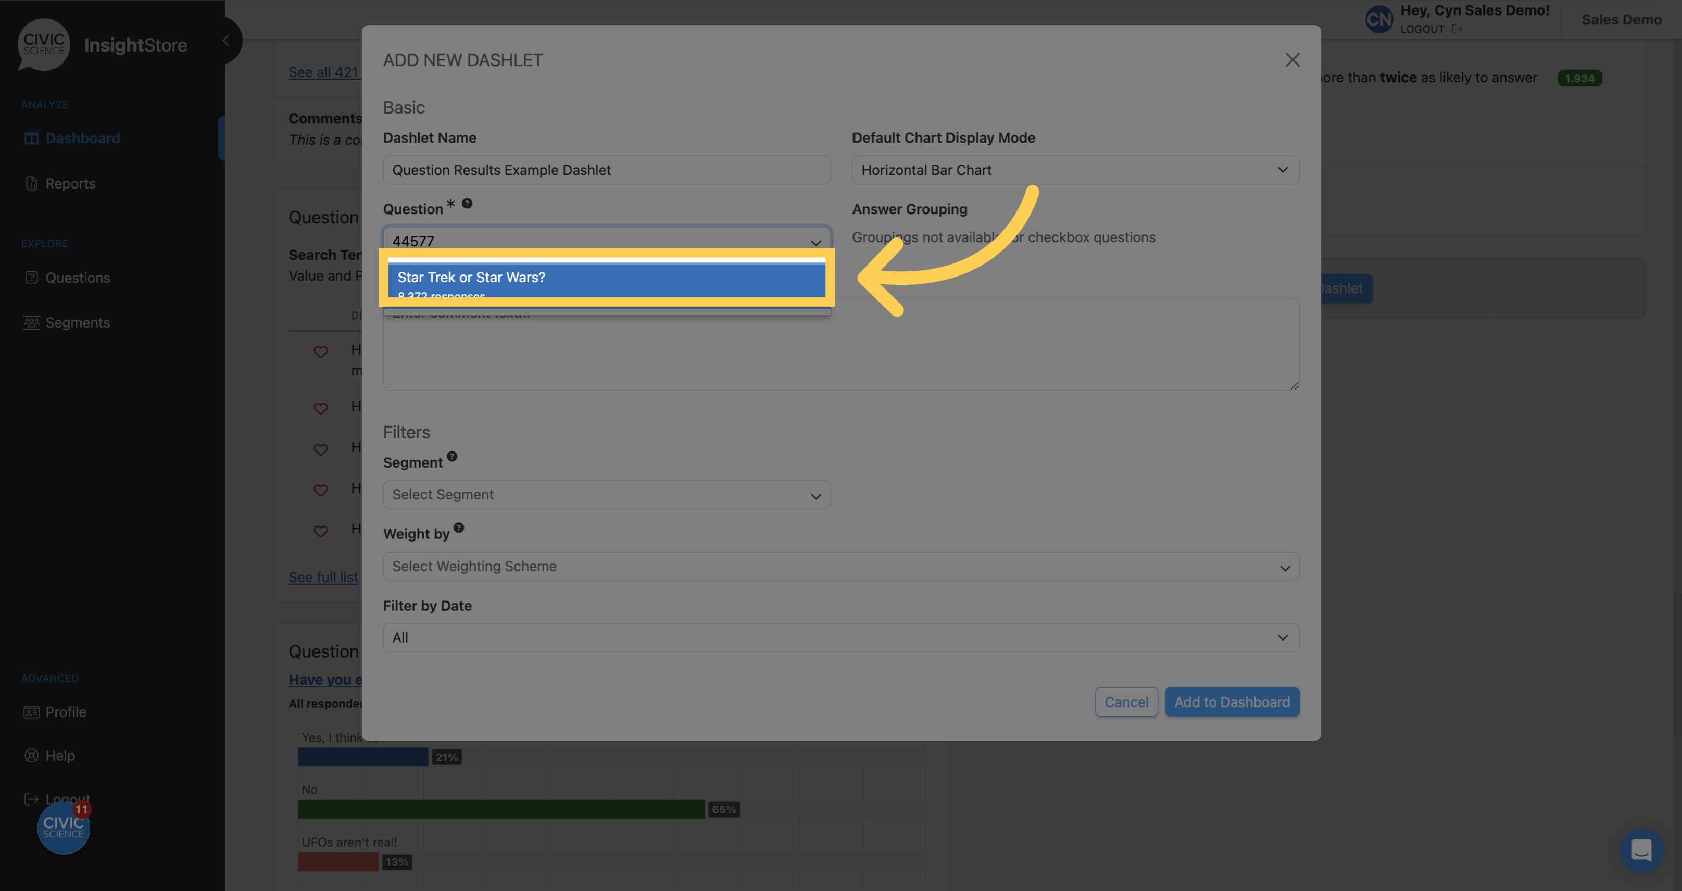The image size is (1682, 891).
Task: Open the See full list link
Action: point(323,577)
